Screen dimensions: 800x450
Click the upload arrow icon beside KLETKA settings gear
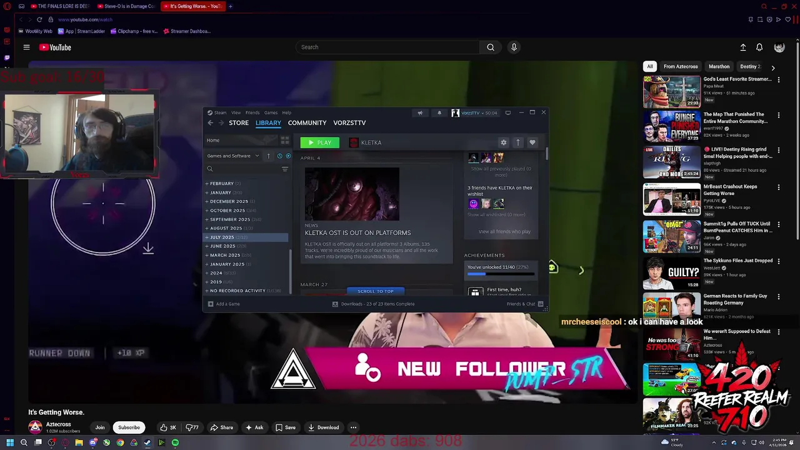click(518, 142)
